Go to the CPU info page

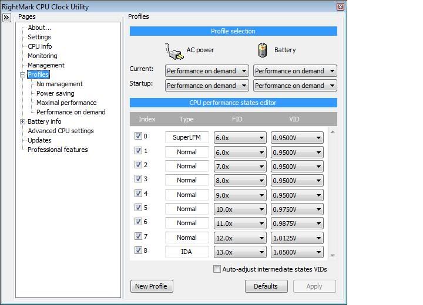tap(40, 46)
